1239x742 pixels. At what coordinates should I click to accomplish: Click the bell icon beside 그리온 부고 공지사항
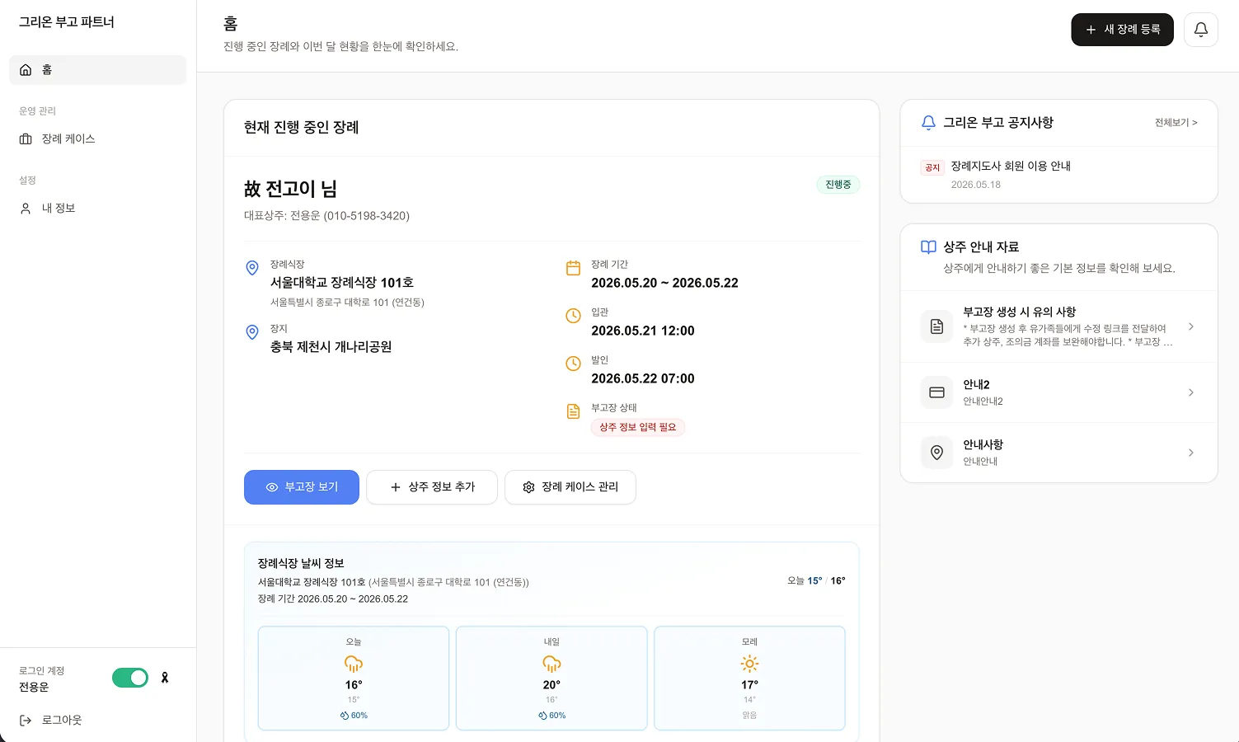tap(928, 123)
